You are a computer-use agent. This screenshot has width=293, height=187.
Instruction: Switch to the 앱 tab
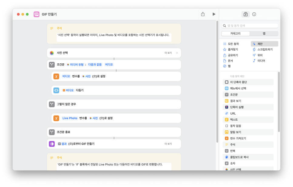264,34
